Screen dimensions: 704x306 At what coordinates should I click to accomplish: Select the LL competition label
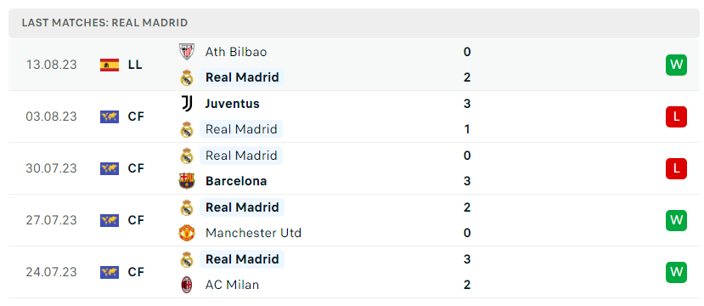pos(135,65)
